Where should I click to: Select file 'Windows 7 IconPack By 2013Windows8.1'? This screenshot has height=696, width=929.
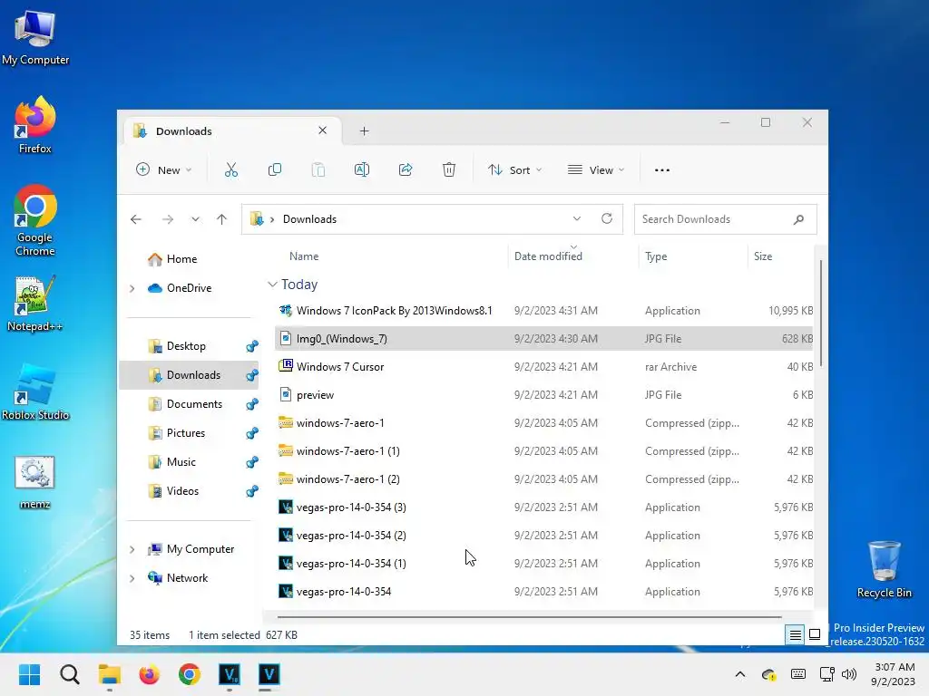coord(544,311)
